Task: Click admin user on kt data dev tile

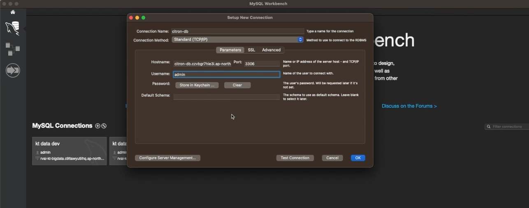Action: pos(45,153)
